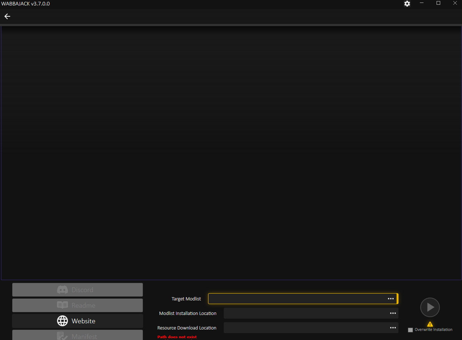Image resolution: width=462 pixels, height=340 pixels.
Task: Click the Resource Download Location label
Action: pos(187,328)
